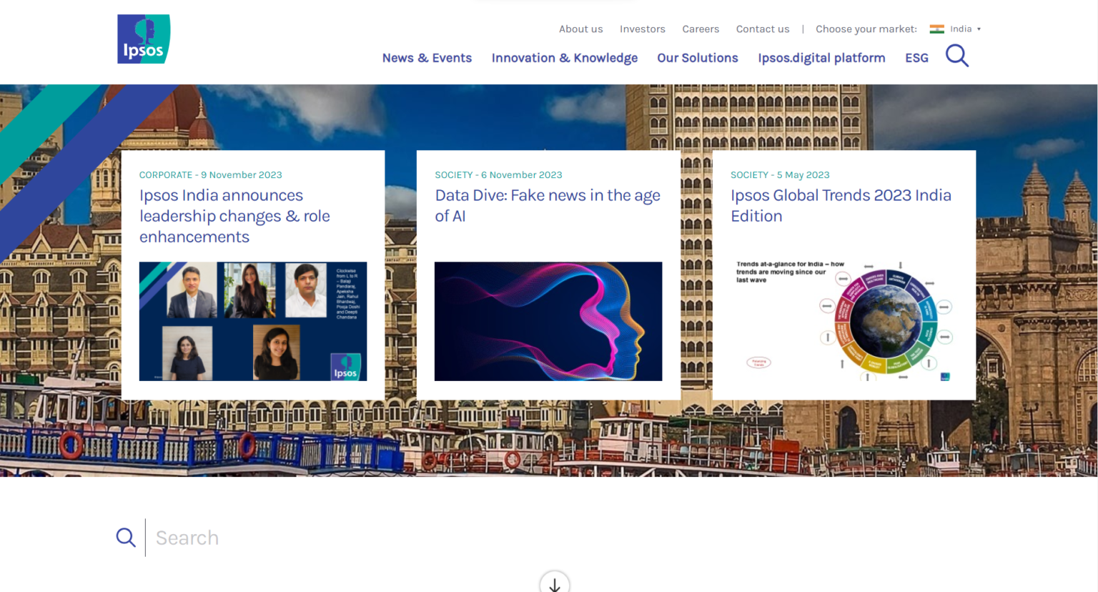
Task: Go to the ESG section
Action: point(916,58)
